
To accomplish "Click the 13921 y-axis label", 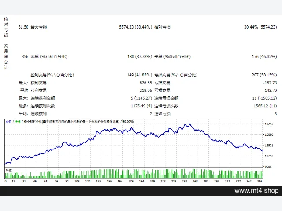I will click(269, 146).
